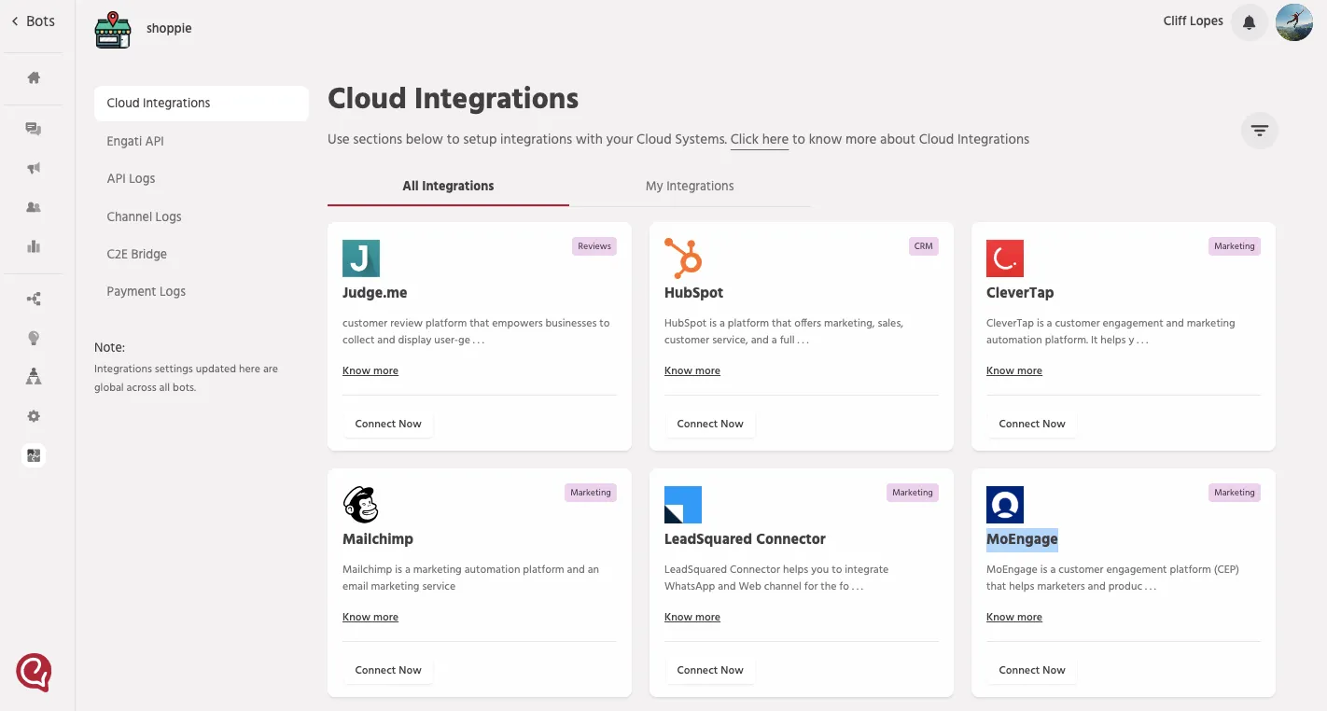
Task: Click the Cliff Lopes user name
Action: [1193, 21]
